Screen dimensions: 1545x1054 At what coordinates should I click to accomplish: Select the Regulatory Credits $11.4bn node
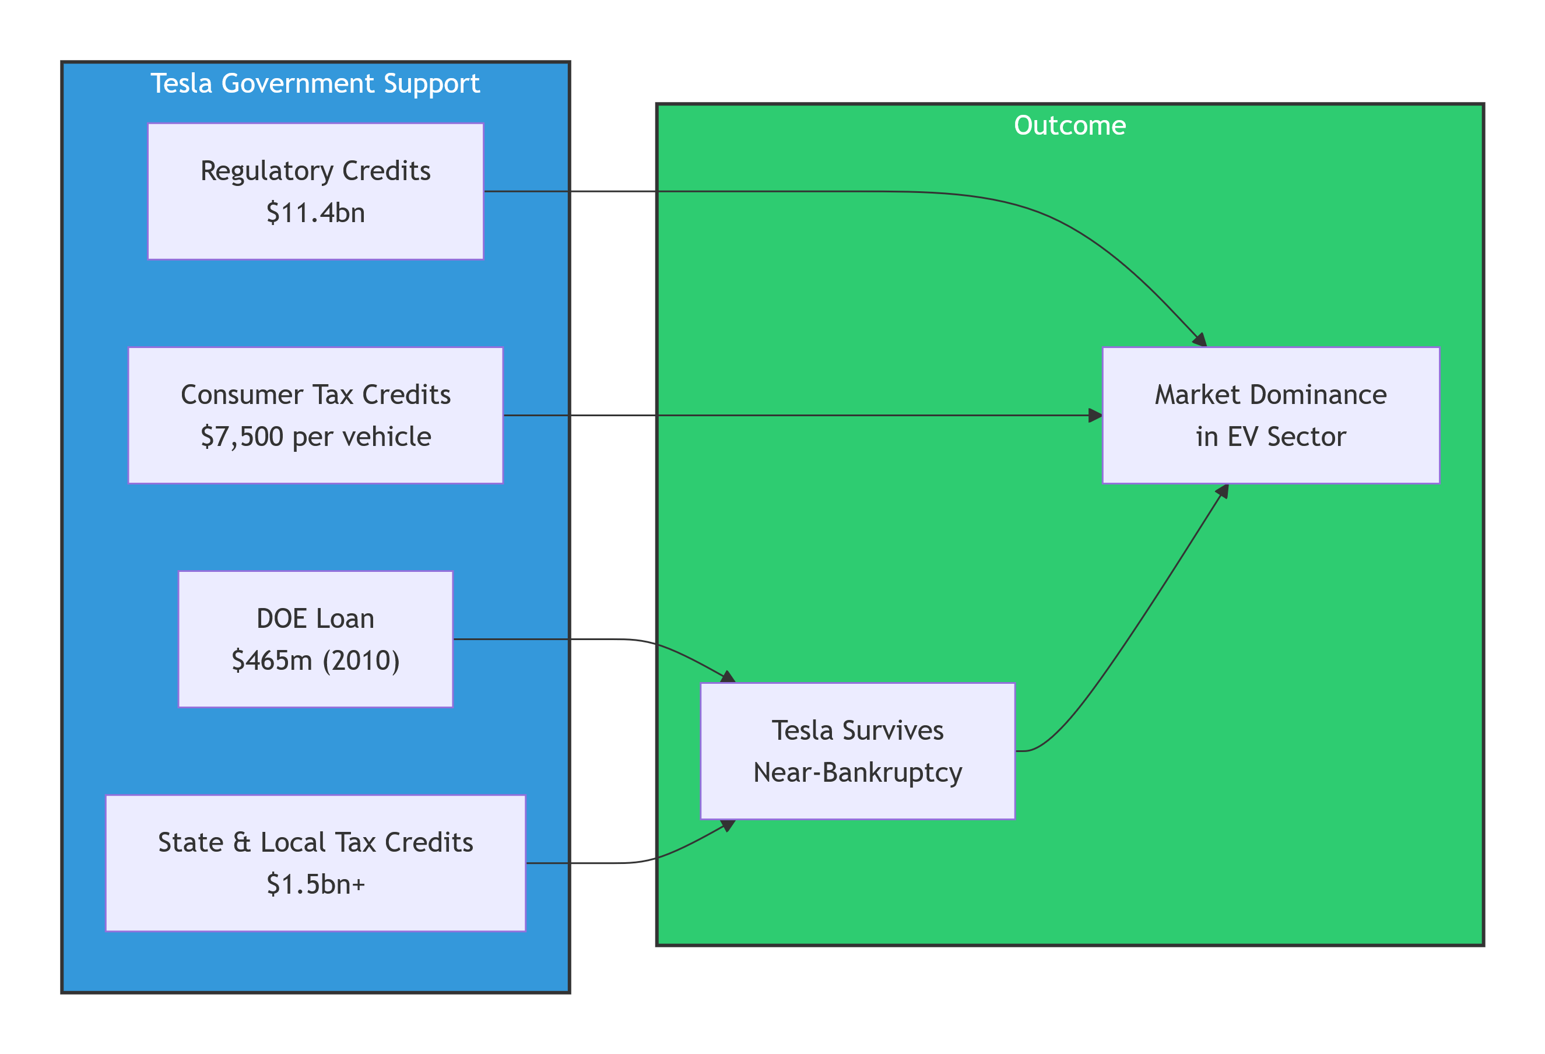[x=315, y=191]
